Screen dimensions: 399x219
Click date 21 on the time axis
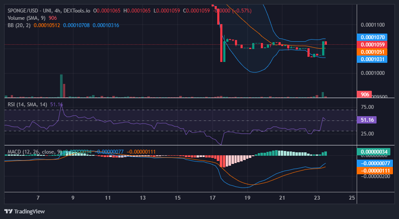pos(282,198)
